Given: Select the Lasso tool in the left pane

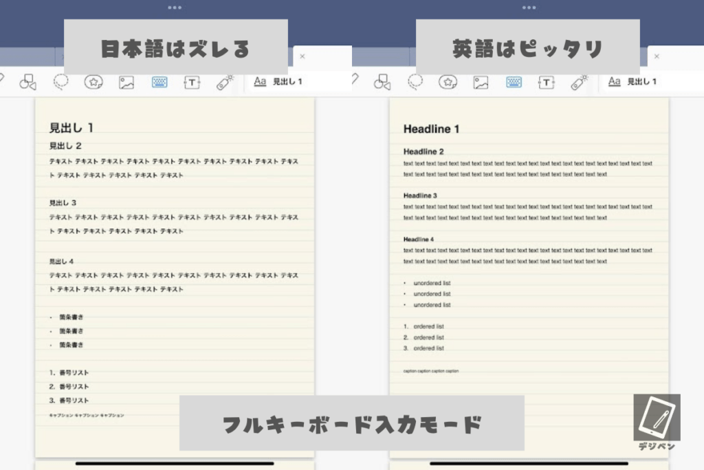Looking at the screenshot, I should [x=61, y=82].
